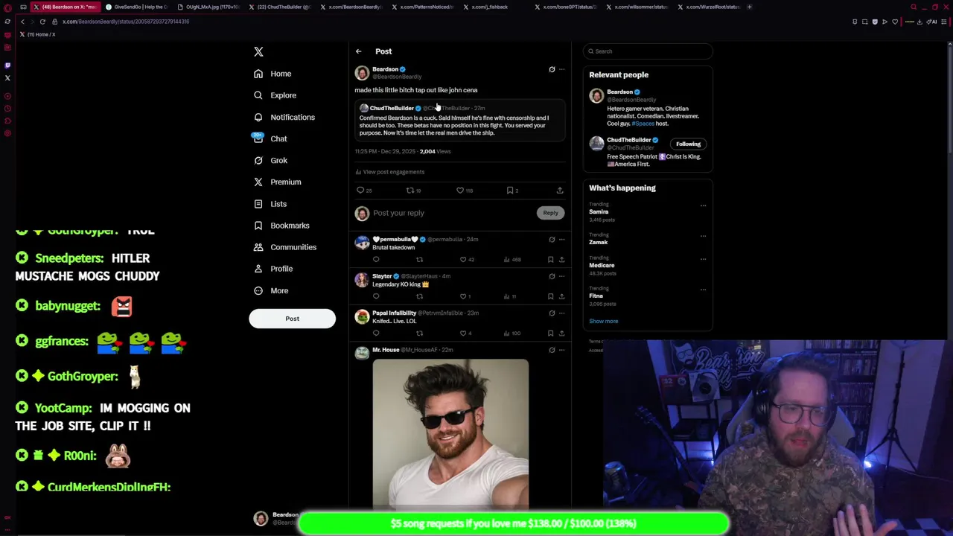Repost Papal Infallibility's Knifed Live LOL reply
953x536 pixels.
click(x=419, y=334)
